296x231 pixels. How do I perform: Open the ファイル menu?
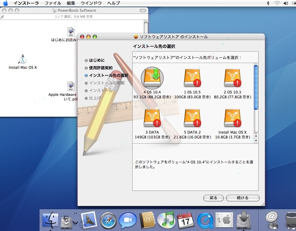(53, 3)
